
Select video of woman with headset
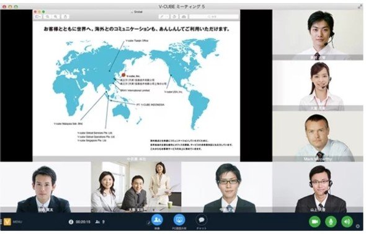click(x=318, y=86)
